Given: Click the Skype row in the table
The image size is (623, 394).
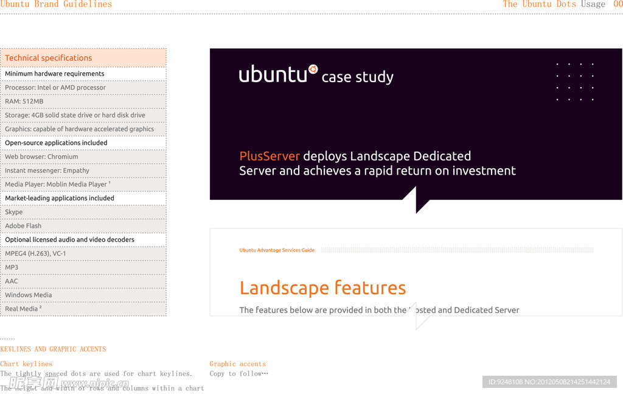Looking at the screenshot, I should (x=83, y=212).
